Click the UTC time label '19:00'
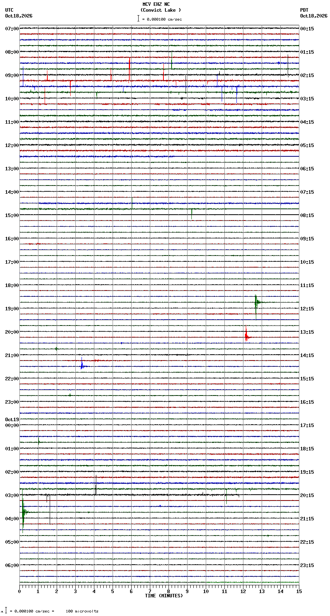Viewport: 330px width, 616px height. point(12,309)
